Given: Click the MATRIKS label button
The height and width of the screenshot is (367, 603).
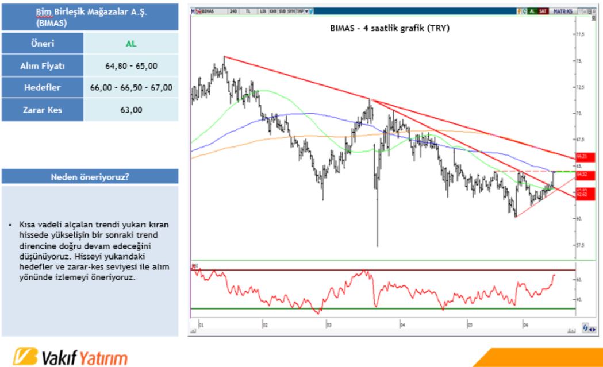Looking at the screenshot, I should 563,11.
